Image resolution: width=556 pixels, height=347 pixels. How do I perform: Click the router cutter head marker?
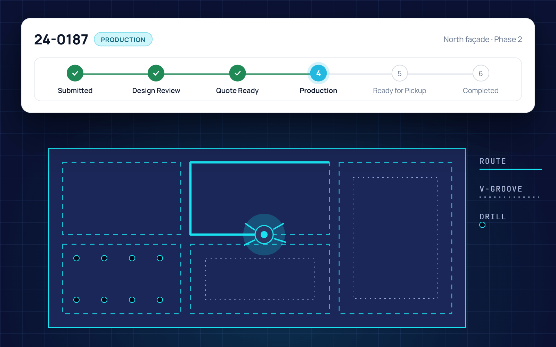coord(264,235)
